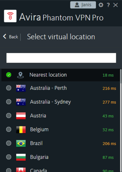Click the Nearest location pin icon

[x=20, y=75]
